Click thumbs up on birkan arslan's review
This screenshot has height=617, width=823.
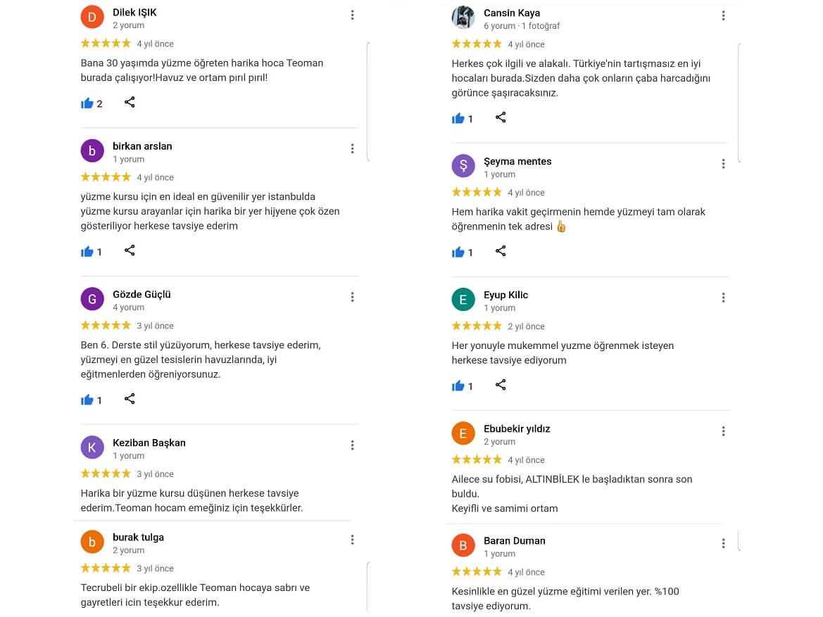coord(87,252)
